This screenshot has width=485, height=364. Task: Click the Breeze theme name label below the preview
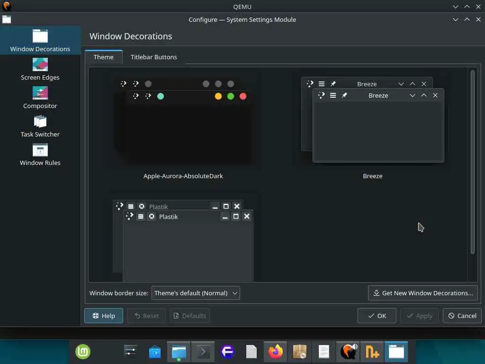373,176
